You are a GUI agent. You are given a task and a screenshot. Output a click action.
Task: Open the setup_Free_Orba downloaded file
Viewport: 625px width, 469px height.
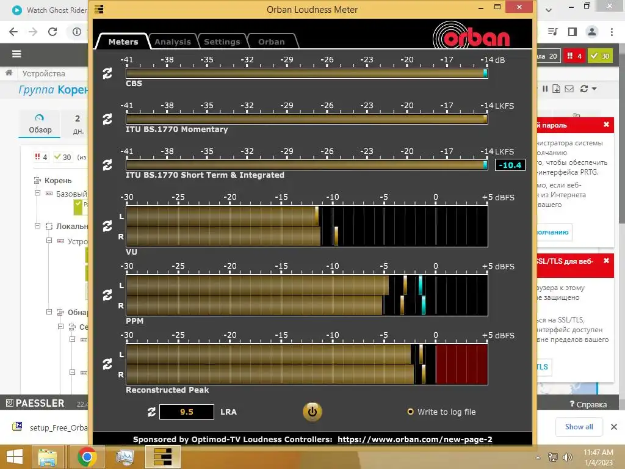[x=50, y=427]
